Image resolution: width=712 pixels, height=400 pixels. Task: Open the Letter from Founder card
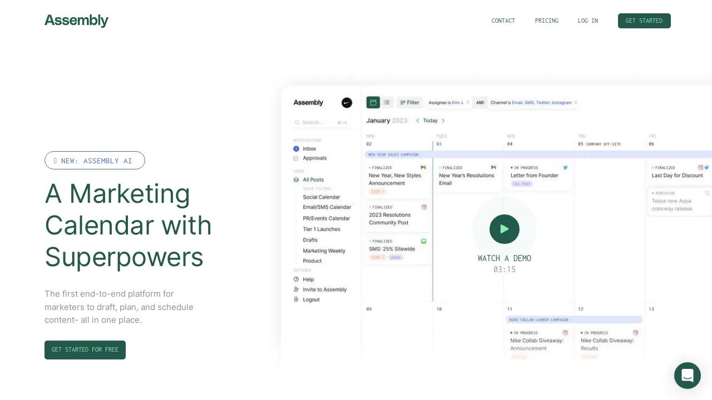coord(538,177)
